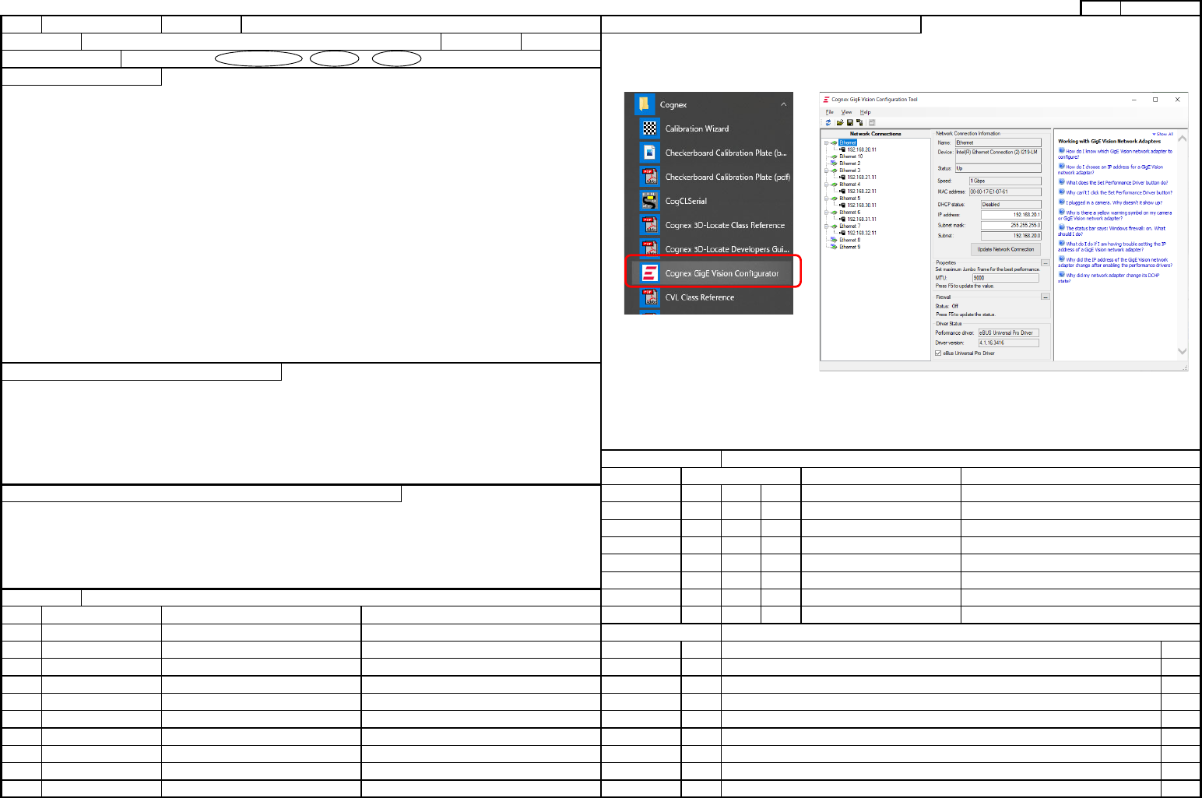This screenshot has width=1202, height=798.
Task: Collapse the Ethernet 4 tree node
Action: tap(827, 185)
